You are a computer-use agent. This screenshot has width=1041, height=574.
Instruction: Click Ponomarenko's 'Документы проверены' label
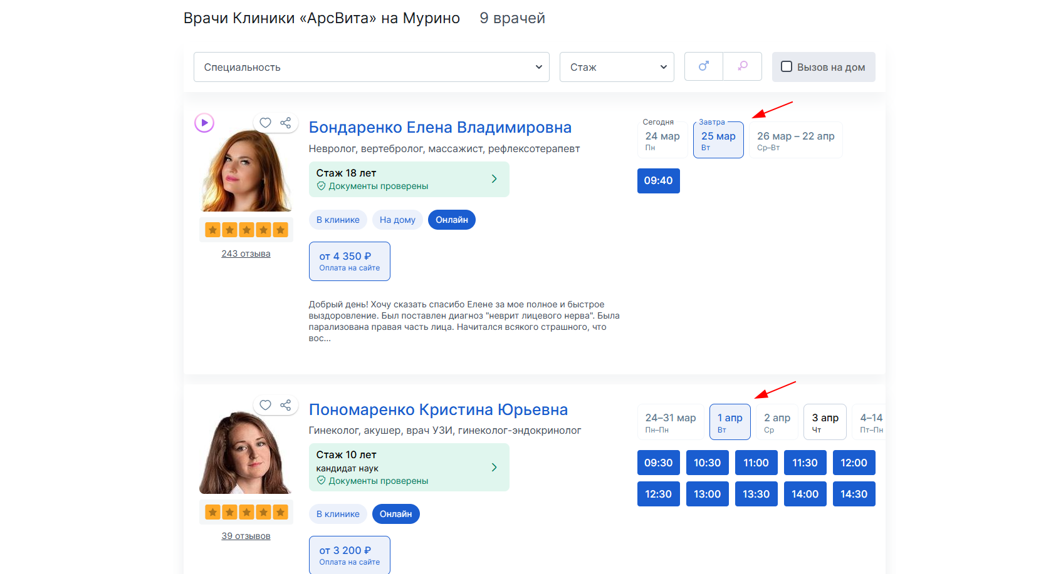(373, 481)
